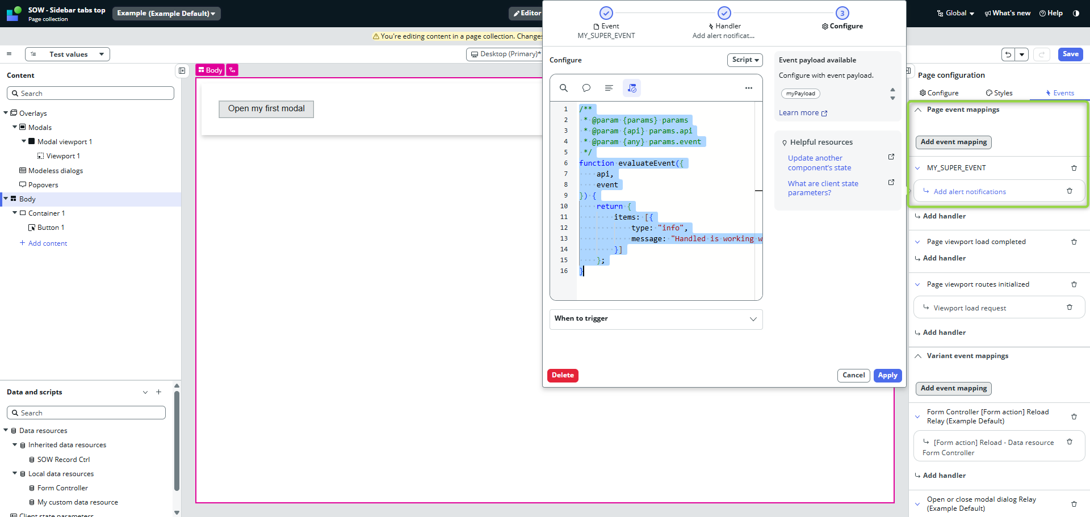The image size is (1090, 517).
Task: Click the Apply button
Action: 887,376
